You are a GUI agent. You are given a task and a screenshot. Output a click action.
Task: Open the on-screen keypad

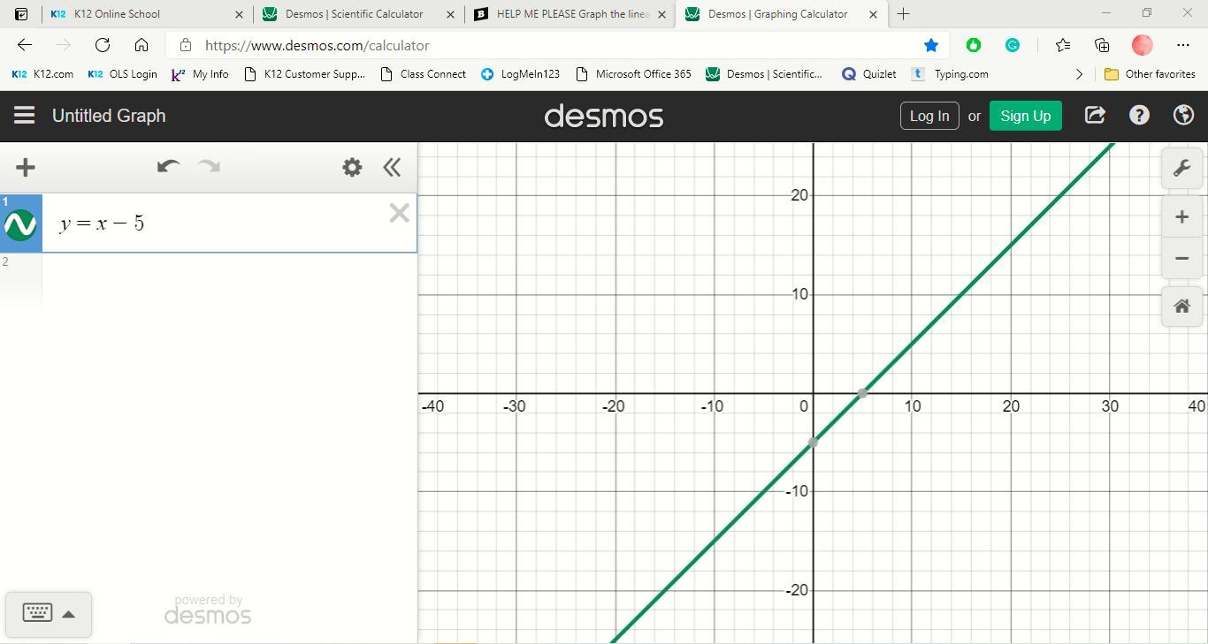point(37,613)
